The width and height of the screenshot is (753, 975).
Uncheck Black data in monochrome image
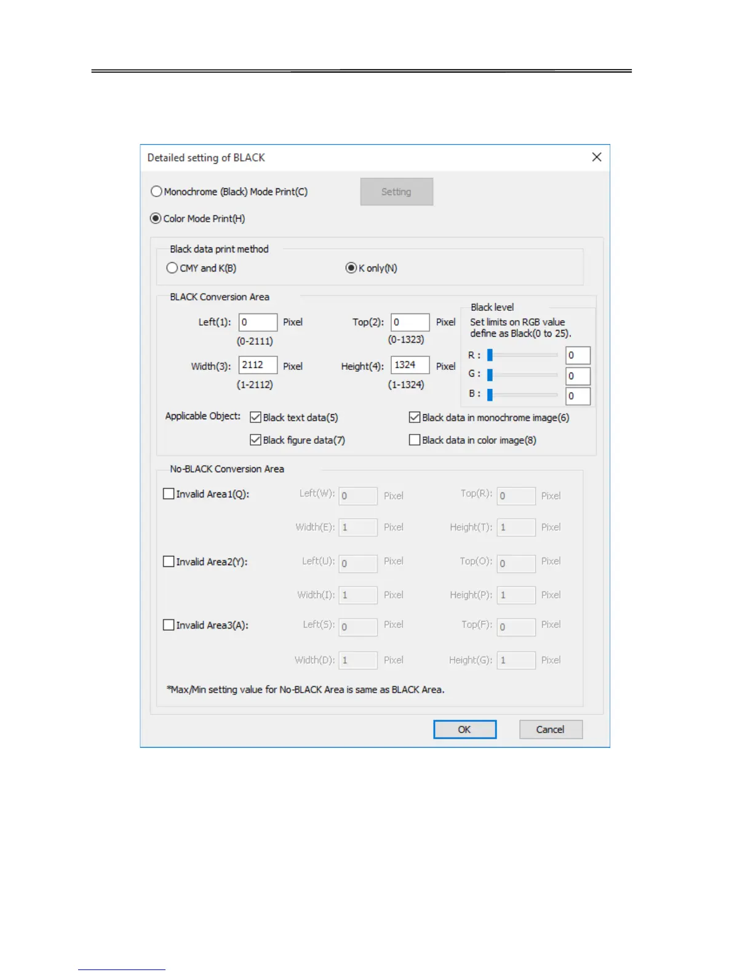(415, 417)
